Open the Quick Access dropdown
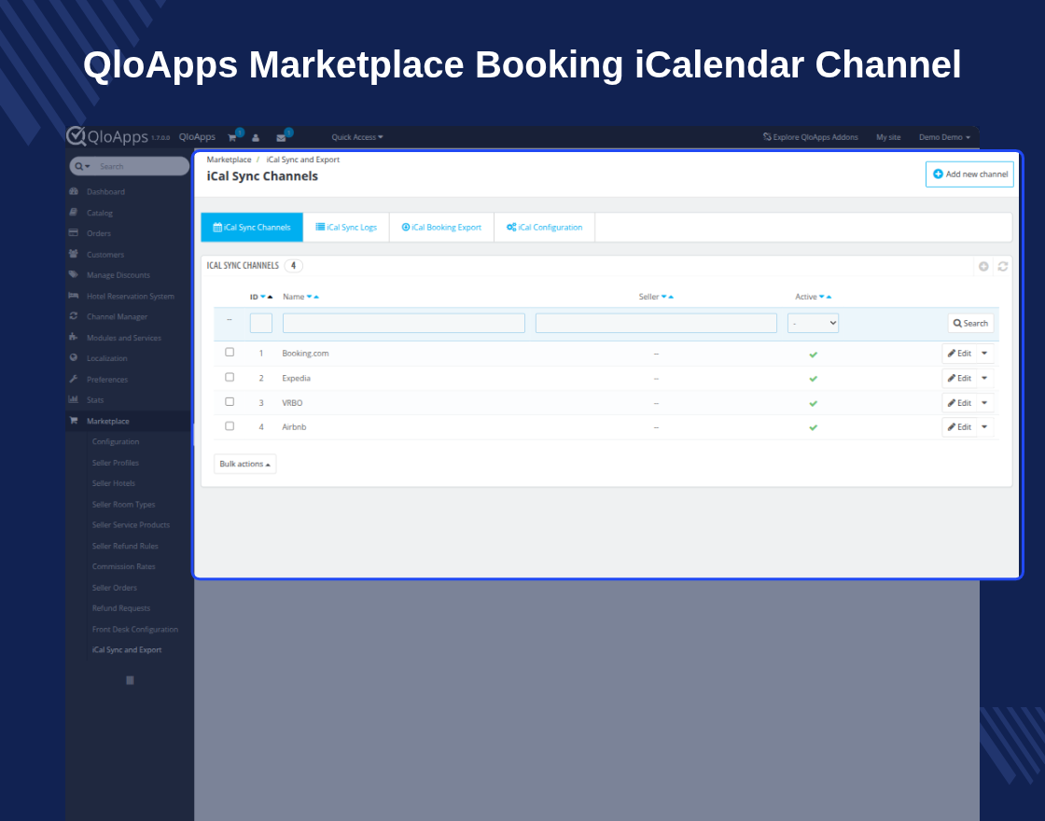 point(357,137)
